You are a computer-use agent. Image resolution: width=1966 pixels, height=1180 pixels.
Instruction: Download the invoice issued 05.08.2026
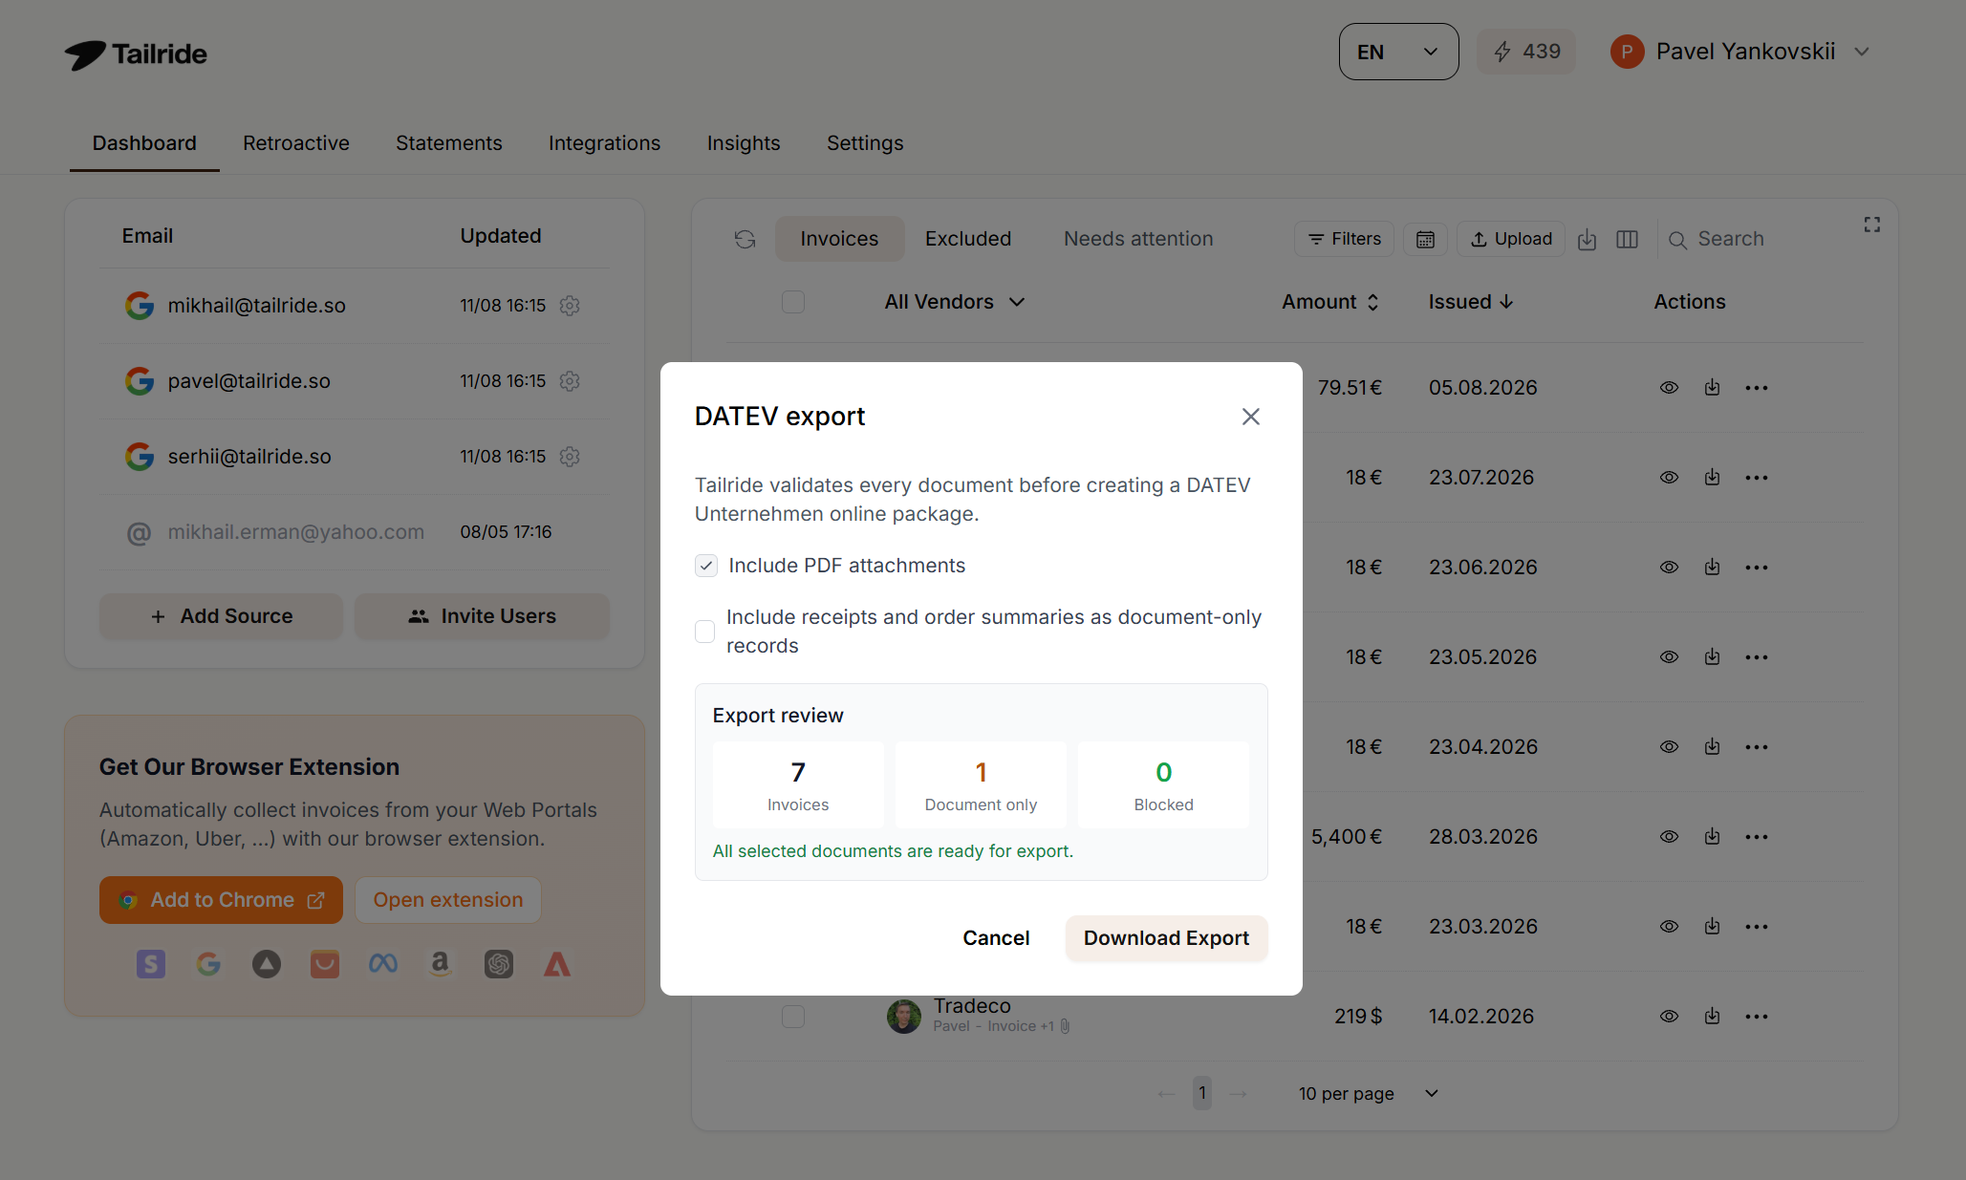click(x=1712, y=388)
